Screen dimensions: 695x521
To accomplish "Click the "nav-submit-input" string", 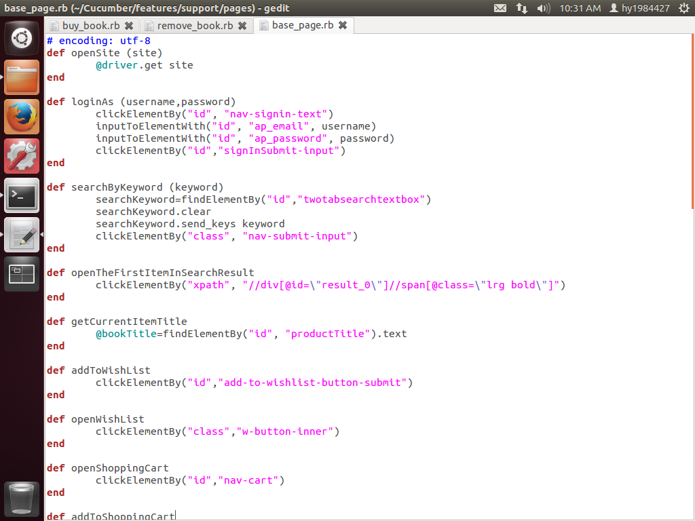I will click(x=297, y=236).
